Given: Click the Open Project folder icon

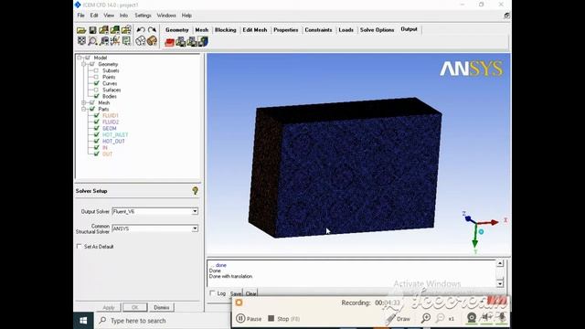Looking at the screenshot, I should coord(81,30).
